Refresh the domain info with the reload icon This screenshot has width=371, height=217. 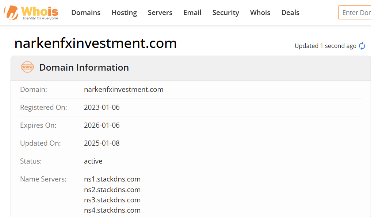point(362,46)
